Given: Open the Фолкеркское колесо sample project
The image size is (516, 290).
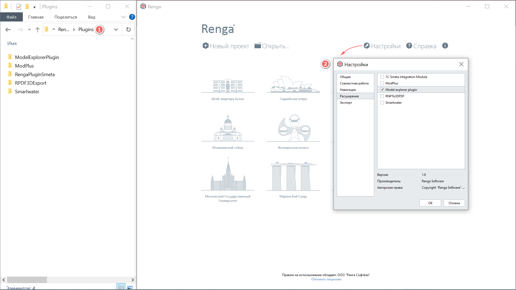Looking at the screenshot, I should [293, 132].
